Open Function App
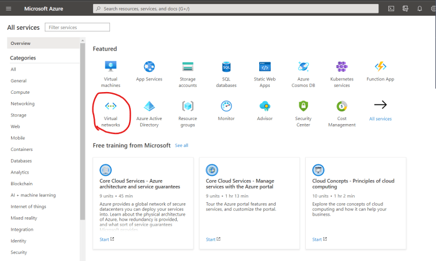This screenshot has width=436, height=261. pos(380,71)
